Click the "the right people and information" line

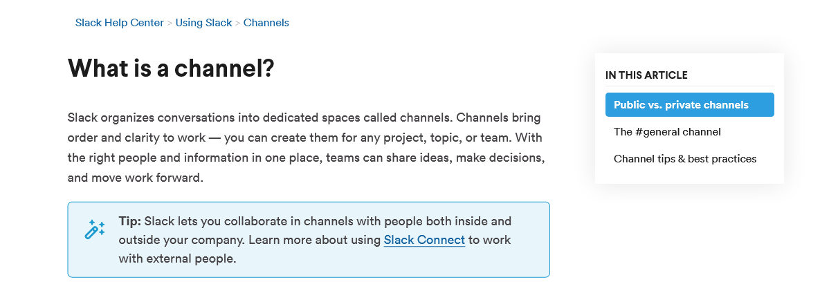307,158
